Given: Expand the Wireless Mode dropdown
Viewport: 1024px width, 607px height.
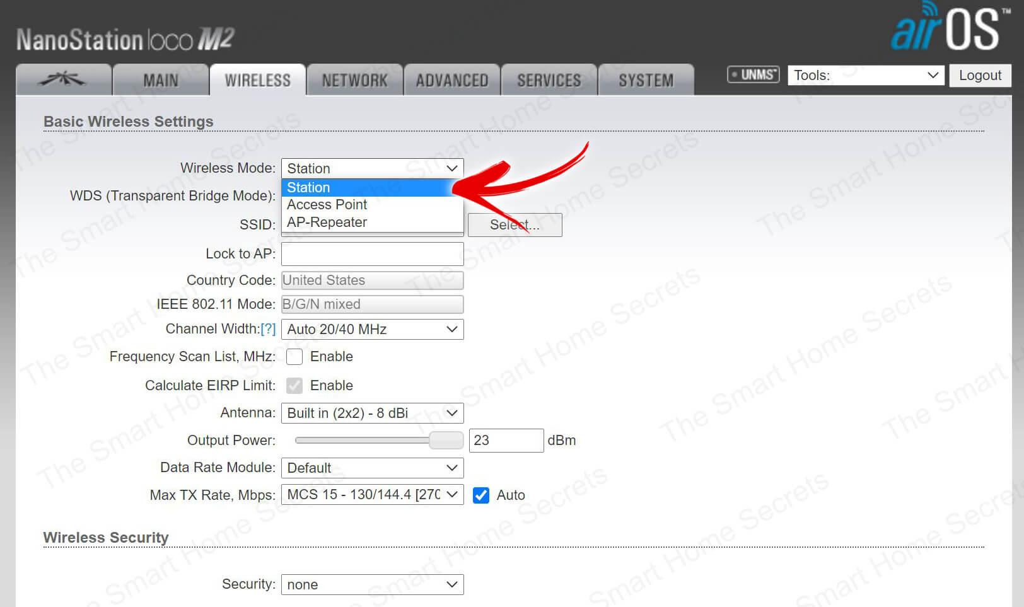Looking at the screenshot, I should click(x=372, y=168).
